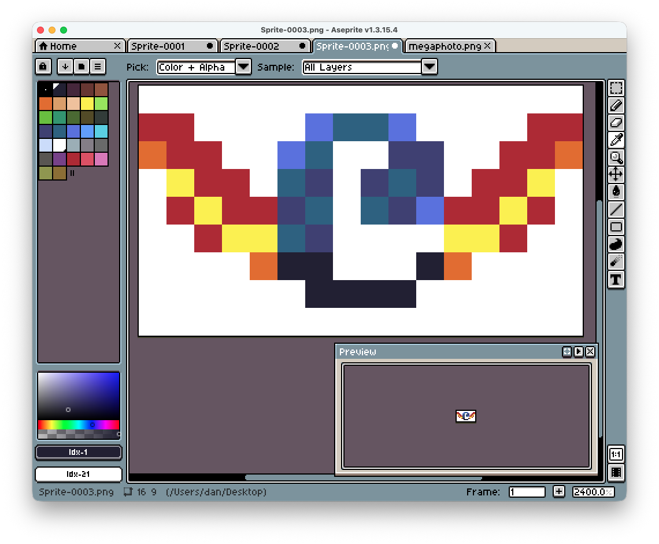The width and height of the screenshot is (659, 544).
Task: Toggle the timeline filmstrip button
Action: (616, 472)
